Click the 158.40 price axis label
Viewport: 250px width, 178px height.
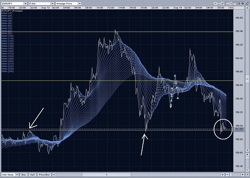point(239,166)
